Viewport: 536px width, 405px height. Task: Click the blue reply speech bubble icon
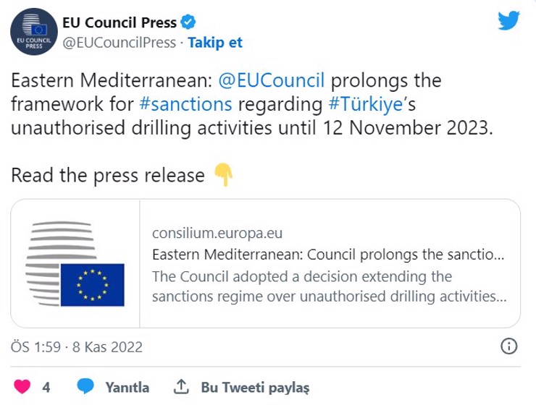[x=85, y=386]
